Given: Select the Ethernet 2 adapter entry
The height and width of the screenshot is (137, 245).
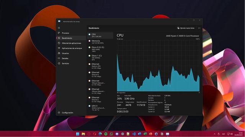Looking at the screenshot, I should [100, 100].
